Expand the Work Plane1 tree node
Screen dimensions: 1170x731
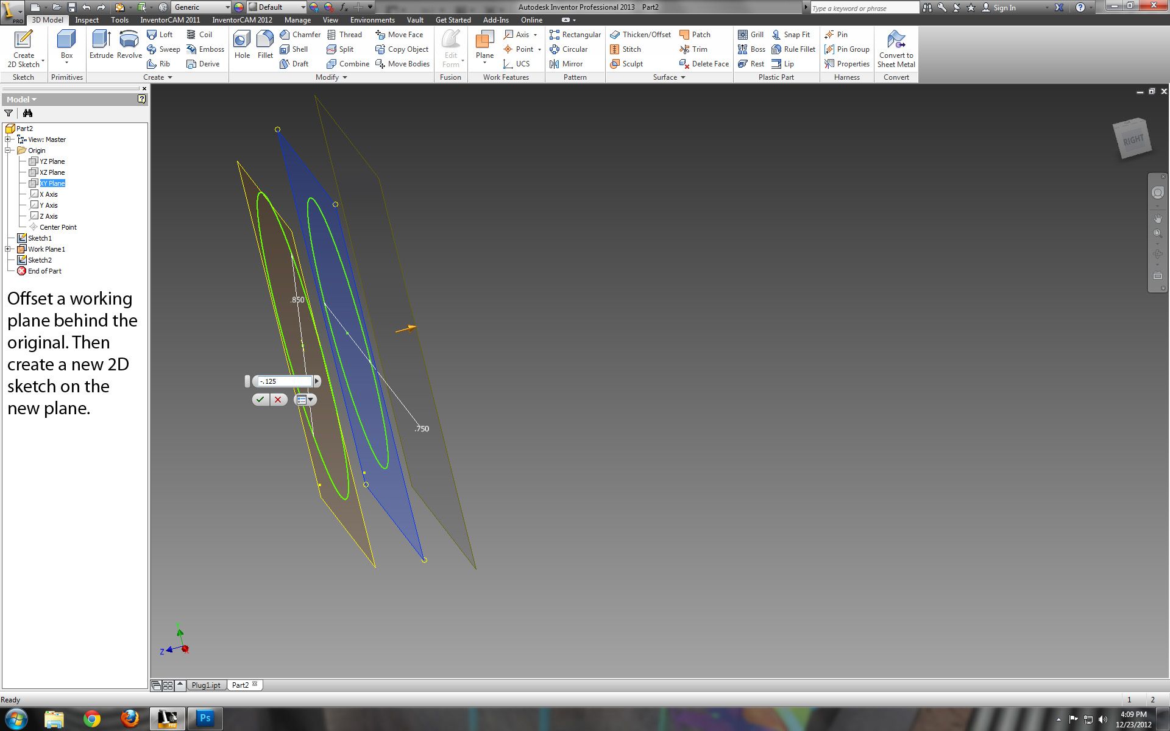[9, 249]
